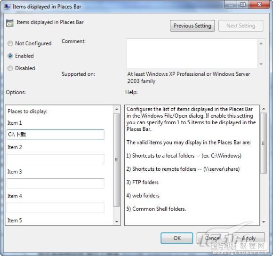Minimize the Places Bar dialog window

coord(231,5)
